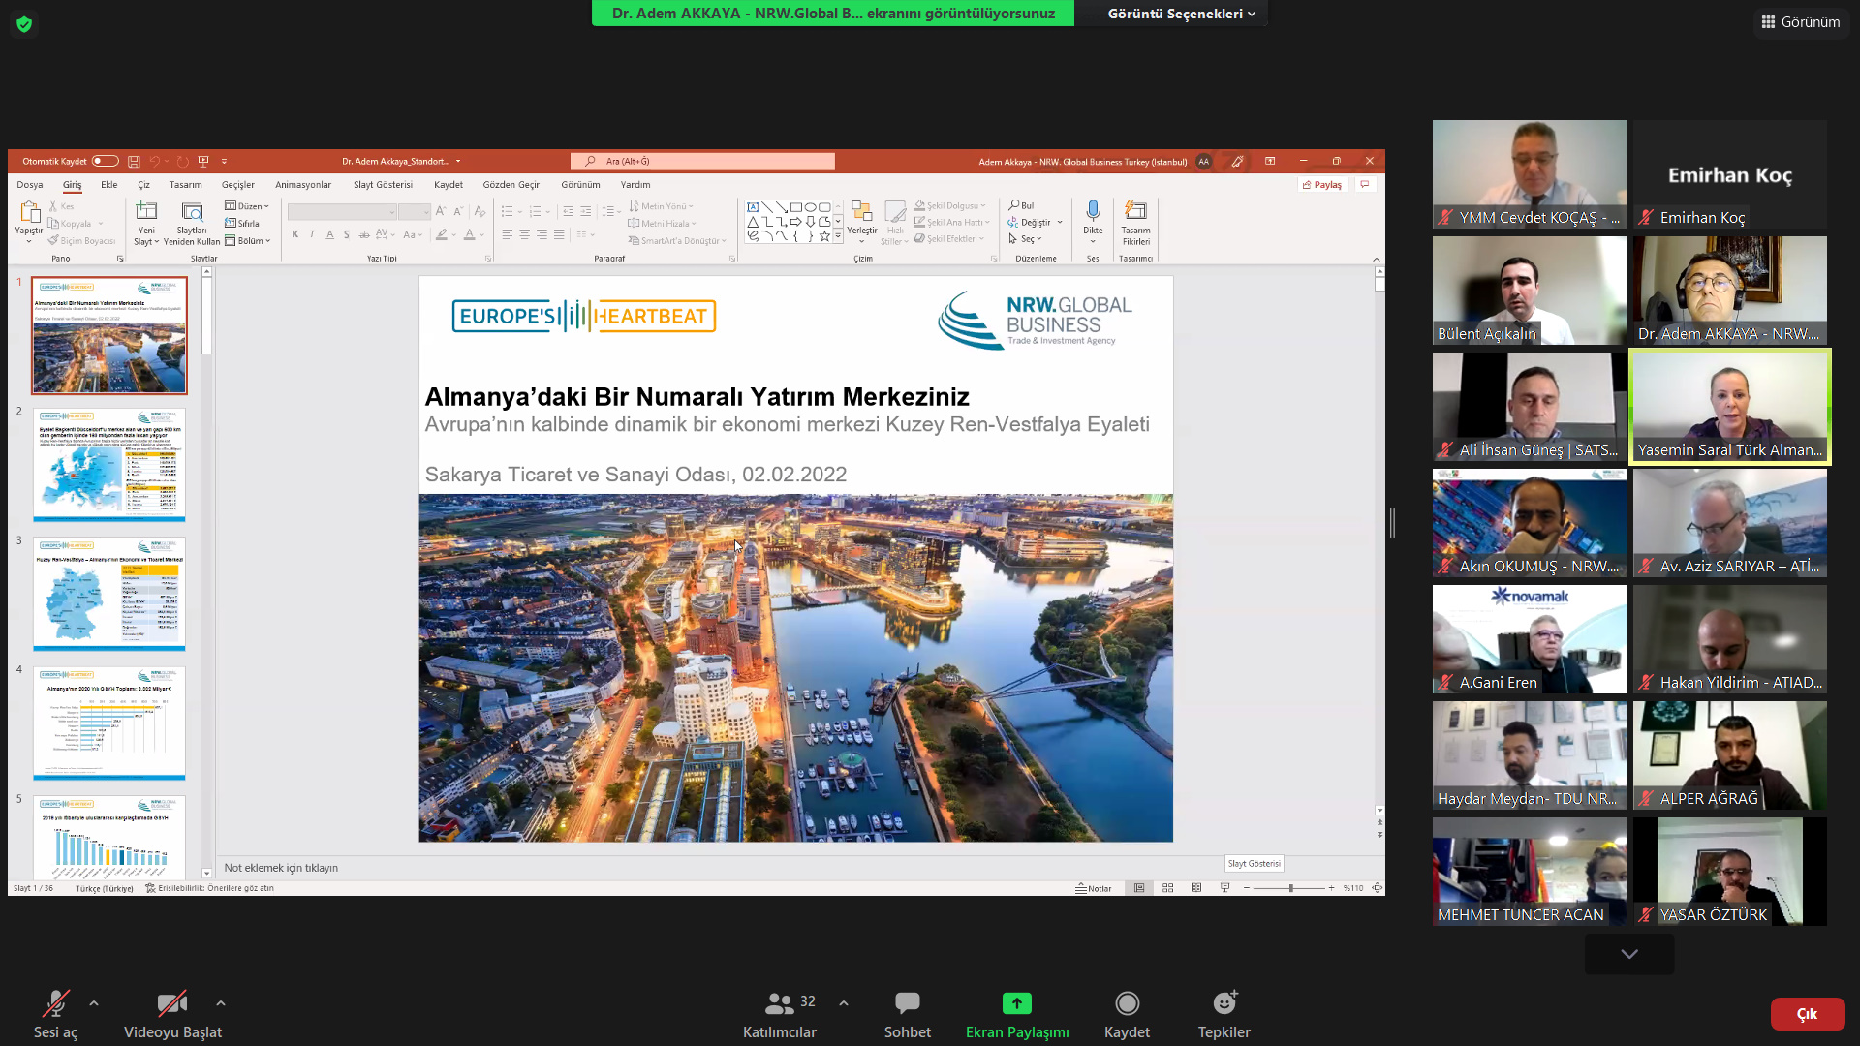This screenshot has height=1046, width=1860.
Task: Start recording with the Kaydet icon
Action: pyautogui.click(x=1127, y=1003)
